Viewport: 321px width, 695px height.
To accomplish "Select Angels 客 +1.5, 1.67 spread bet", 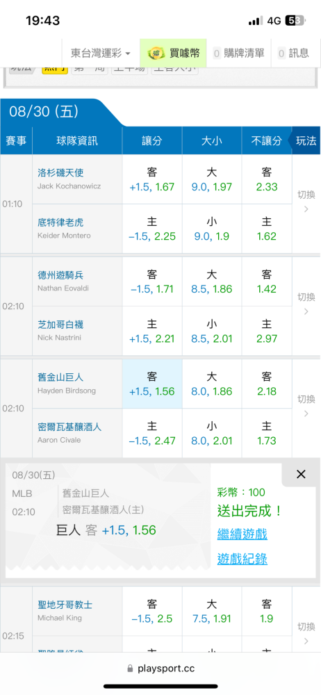I will [152, 179].
